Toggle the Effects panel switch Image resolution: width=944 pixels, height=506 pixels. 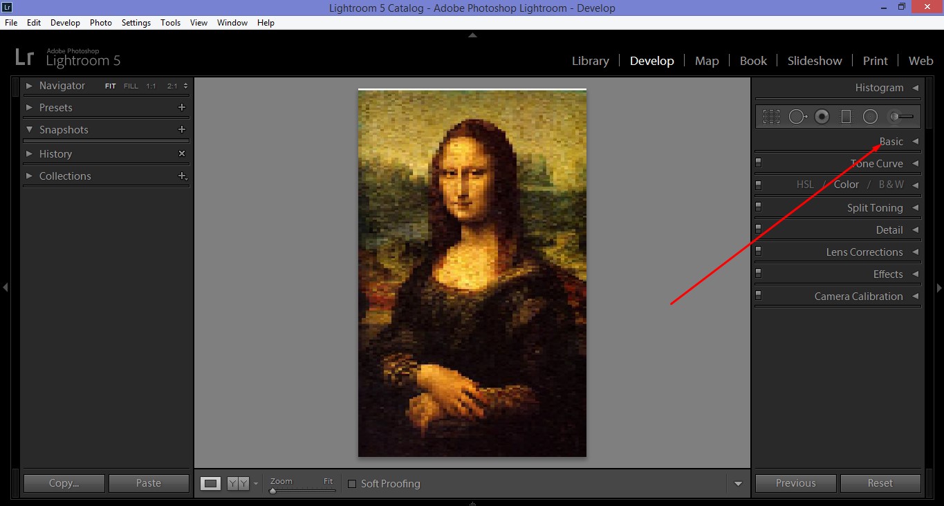[759, 274]
